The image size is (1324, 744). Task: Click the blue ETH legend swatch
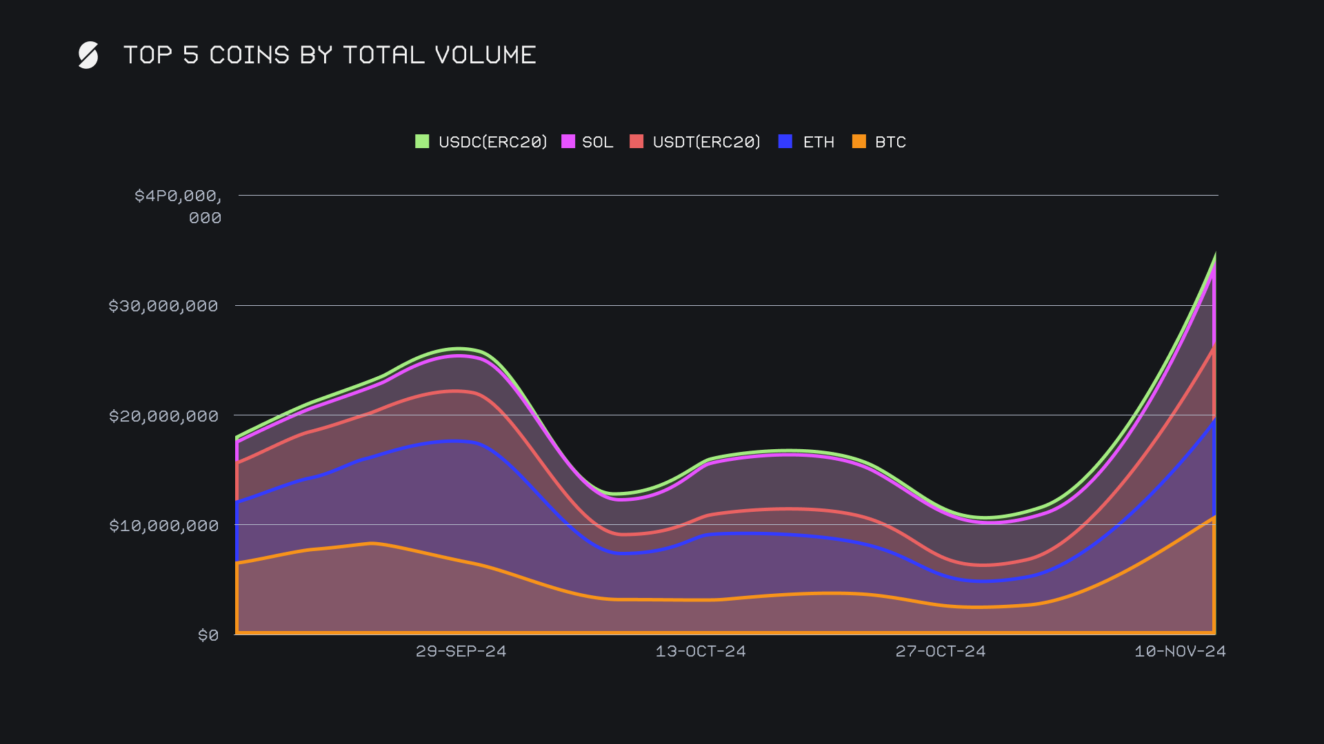click(785, 141)
